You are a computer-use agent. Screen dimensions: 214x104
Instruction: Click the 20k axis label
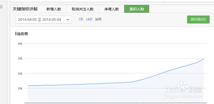click(20, 74)
